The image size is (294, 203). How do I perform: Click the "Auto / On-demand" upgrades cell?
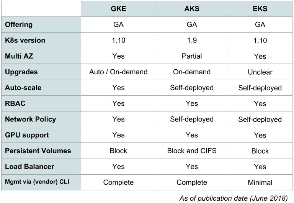118,72
